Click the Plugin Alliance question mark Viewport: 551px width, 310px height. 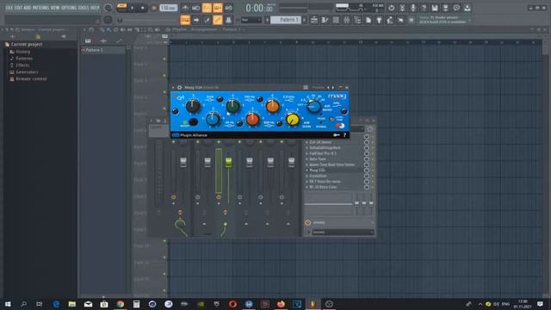344,135
